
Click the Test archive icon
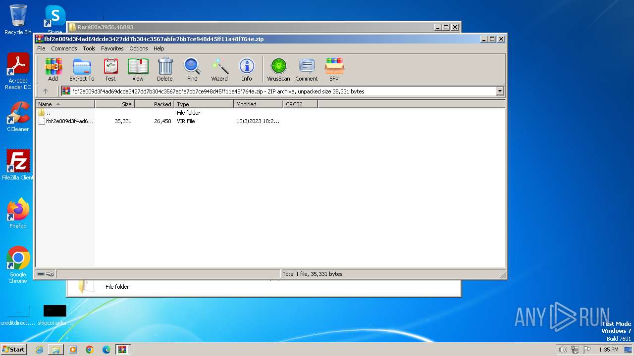(110, 69)
